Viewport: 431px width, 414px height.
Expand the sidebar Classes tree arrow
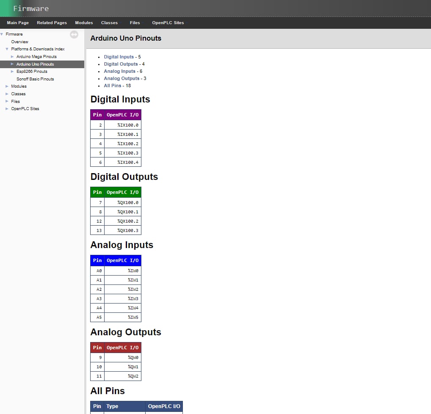pos(7,94)
